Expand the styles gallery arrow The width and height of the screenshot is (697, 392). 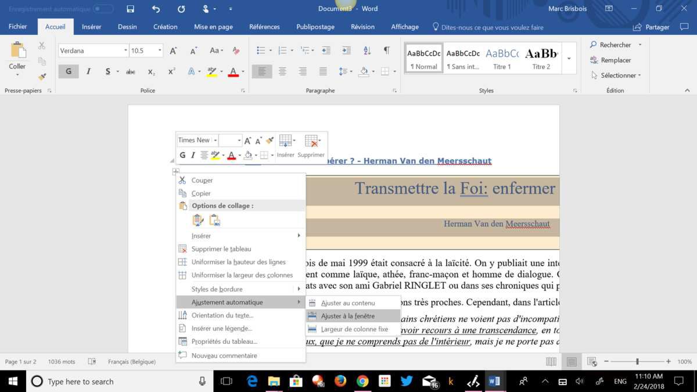coord(569,59)
